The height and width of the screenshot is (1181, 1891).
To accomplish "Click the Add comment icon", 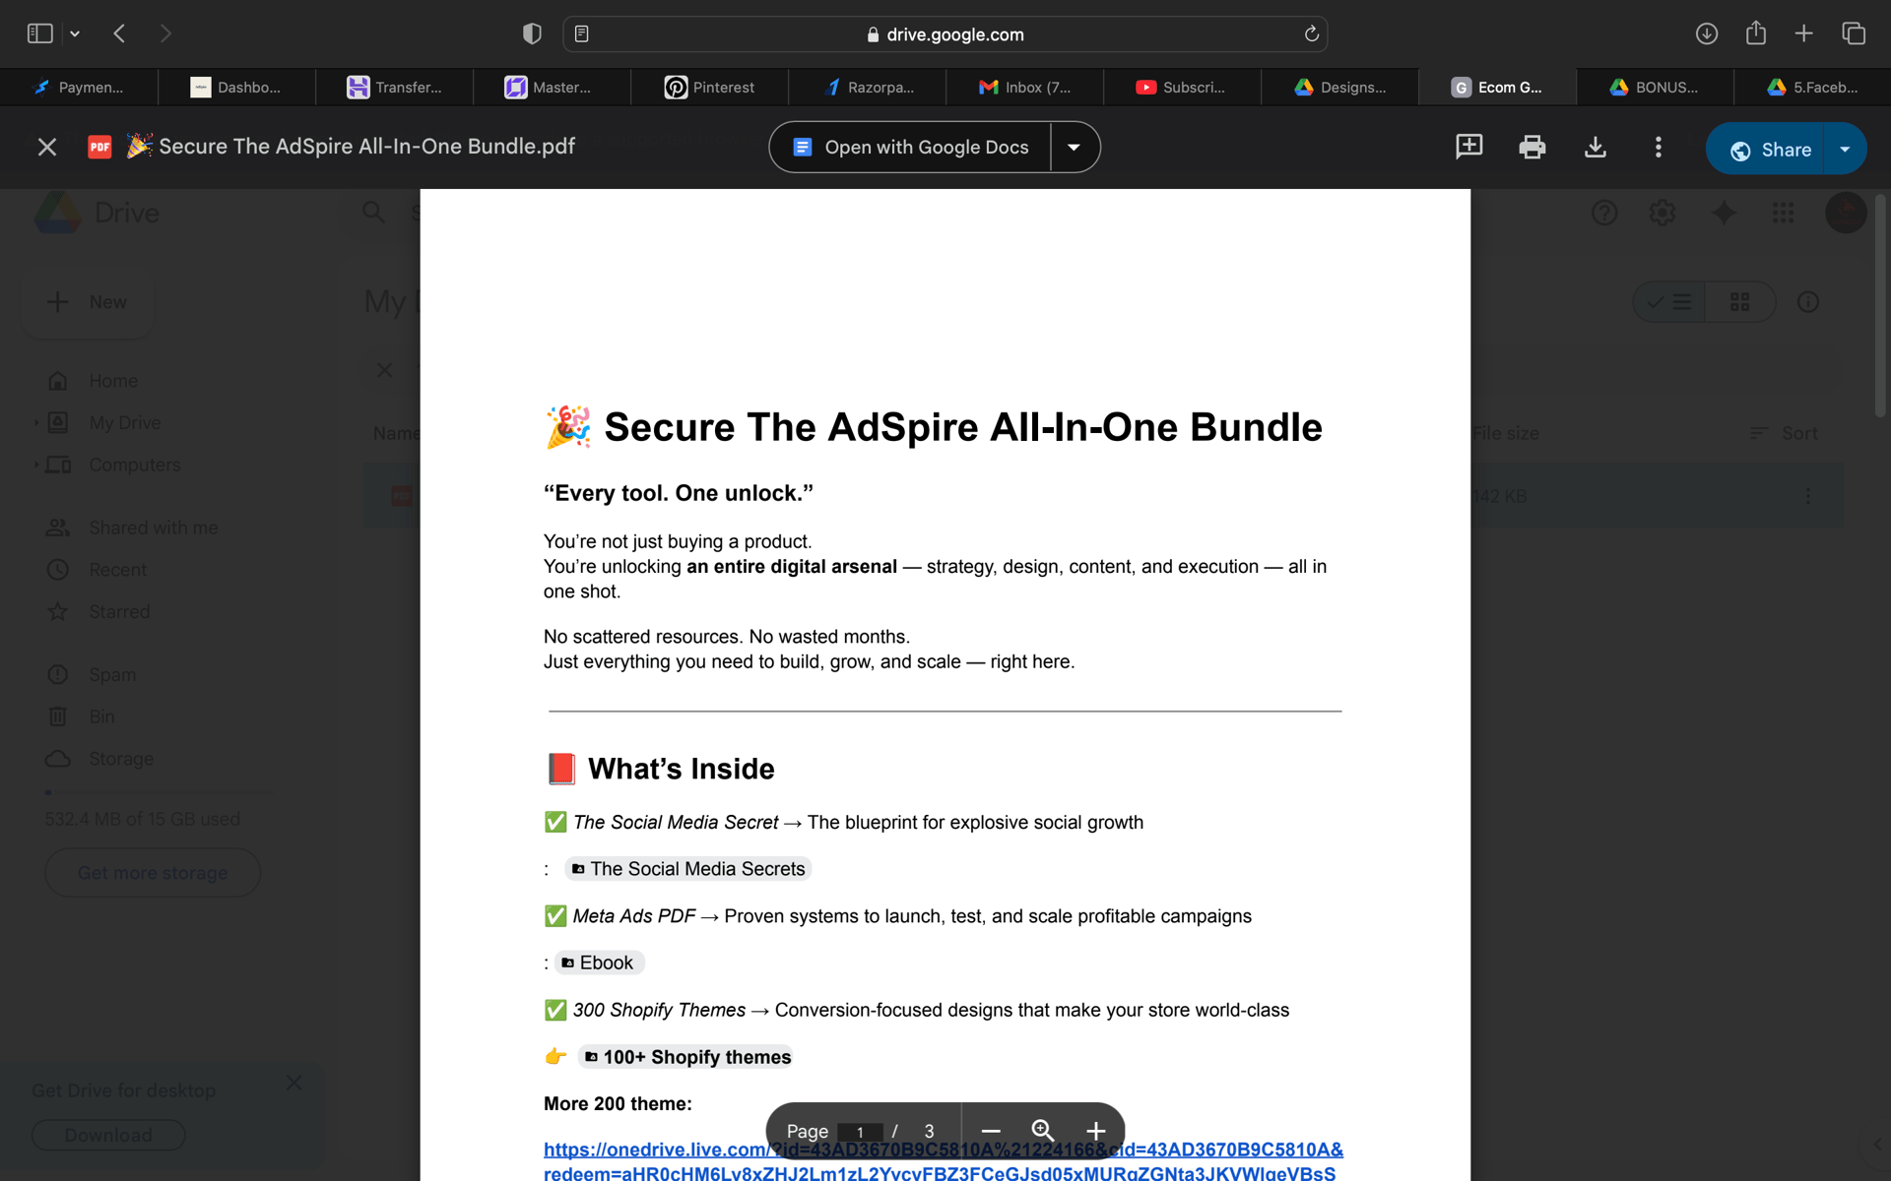I will pyautogui.click(x=1468, y=147).
